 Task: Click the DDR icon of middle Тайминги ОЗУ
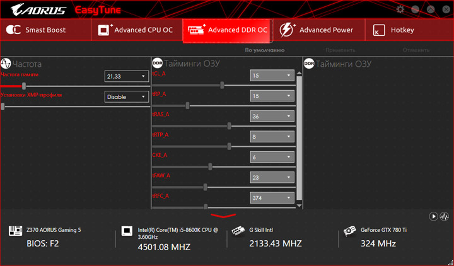[157, 63]
